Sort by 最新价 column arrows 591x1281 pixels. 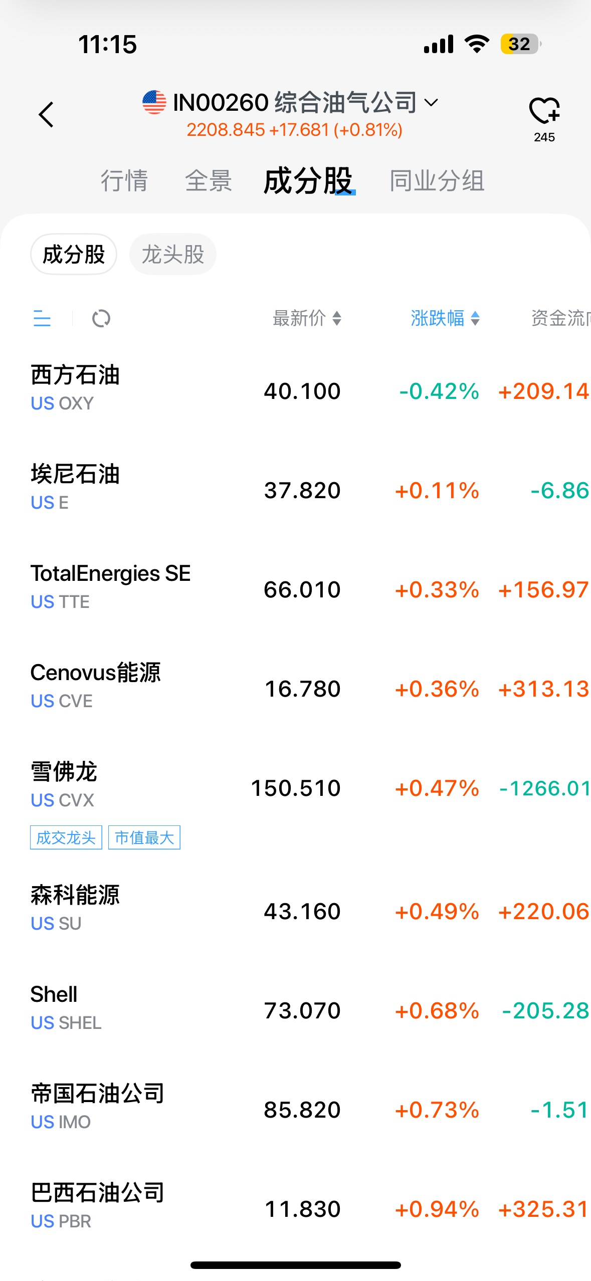[337, 318]
